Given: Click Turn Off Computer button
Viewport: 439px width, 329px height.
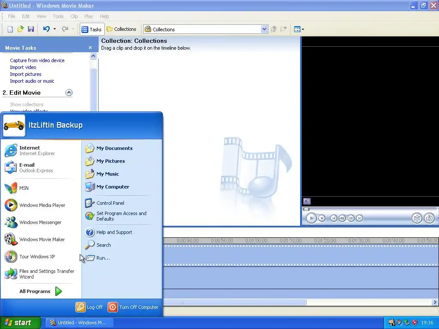Looking at the screenshot, I should point(133,307).
